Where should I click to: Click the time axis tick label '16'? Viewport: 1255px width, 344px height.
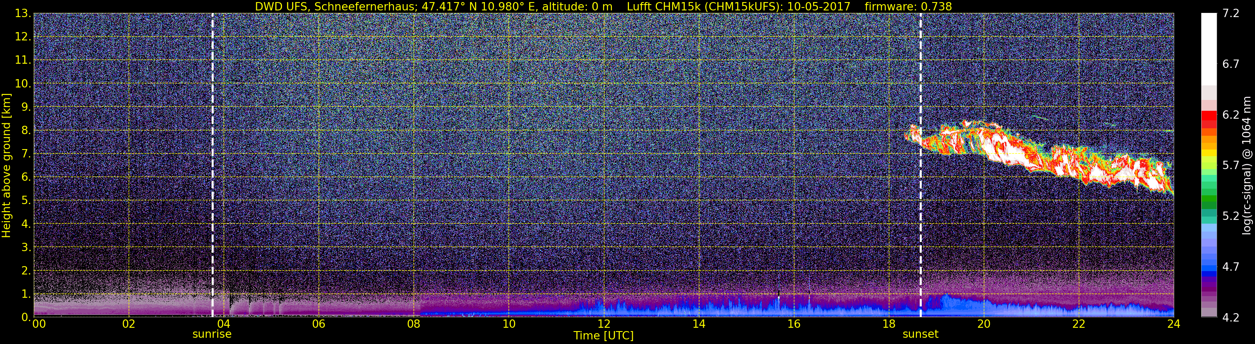[x=793, y=324]
